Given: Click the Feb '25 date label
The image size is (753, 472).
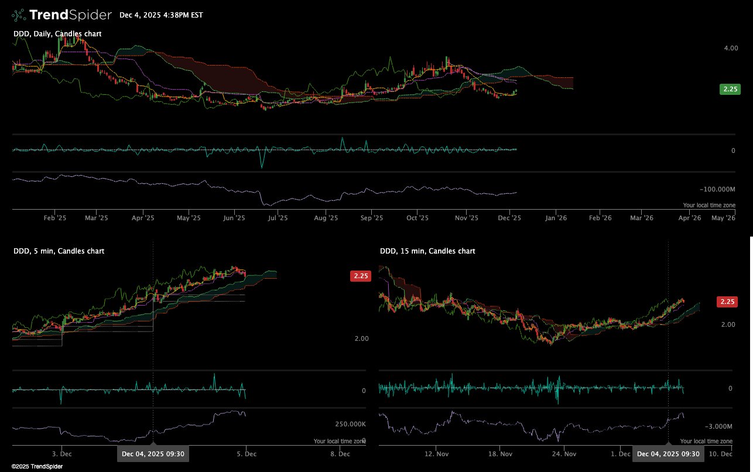Looking at the screenshot, I should [x=55, y=218].
